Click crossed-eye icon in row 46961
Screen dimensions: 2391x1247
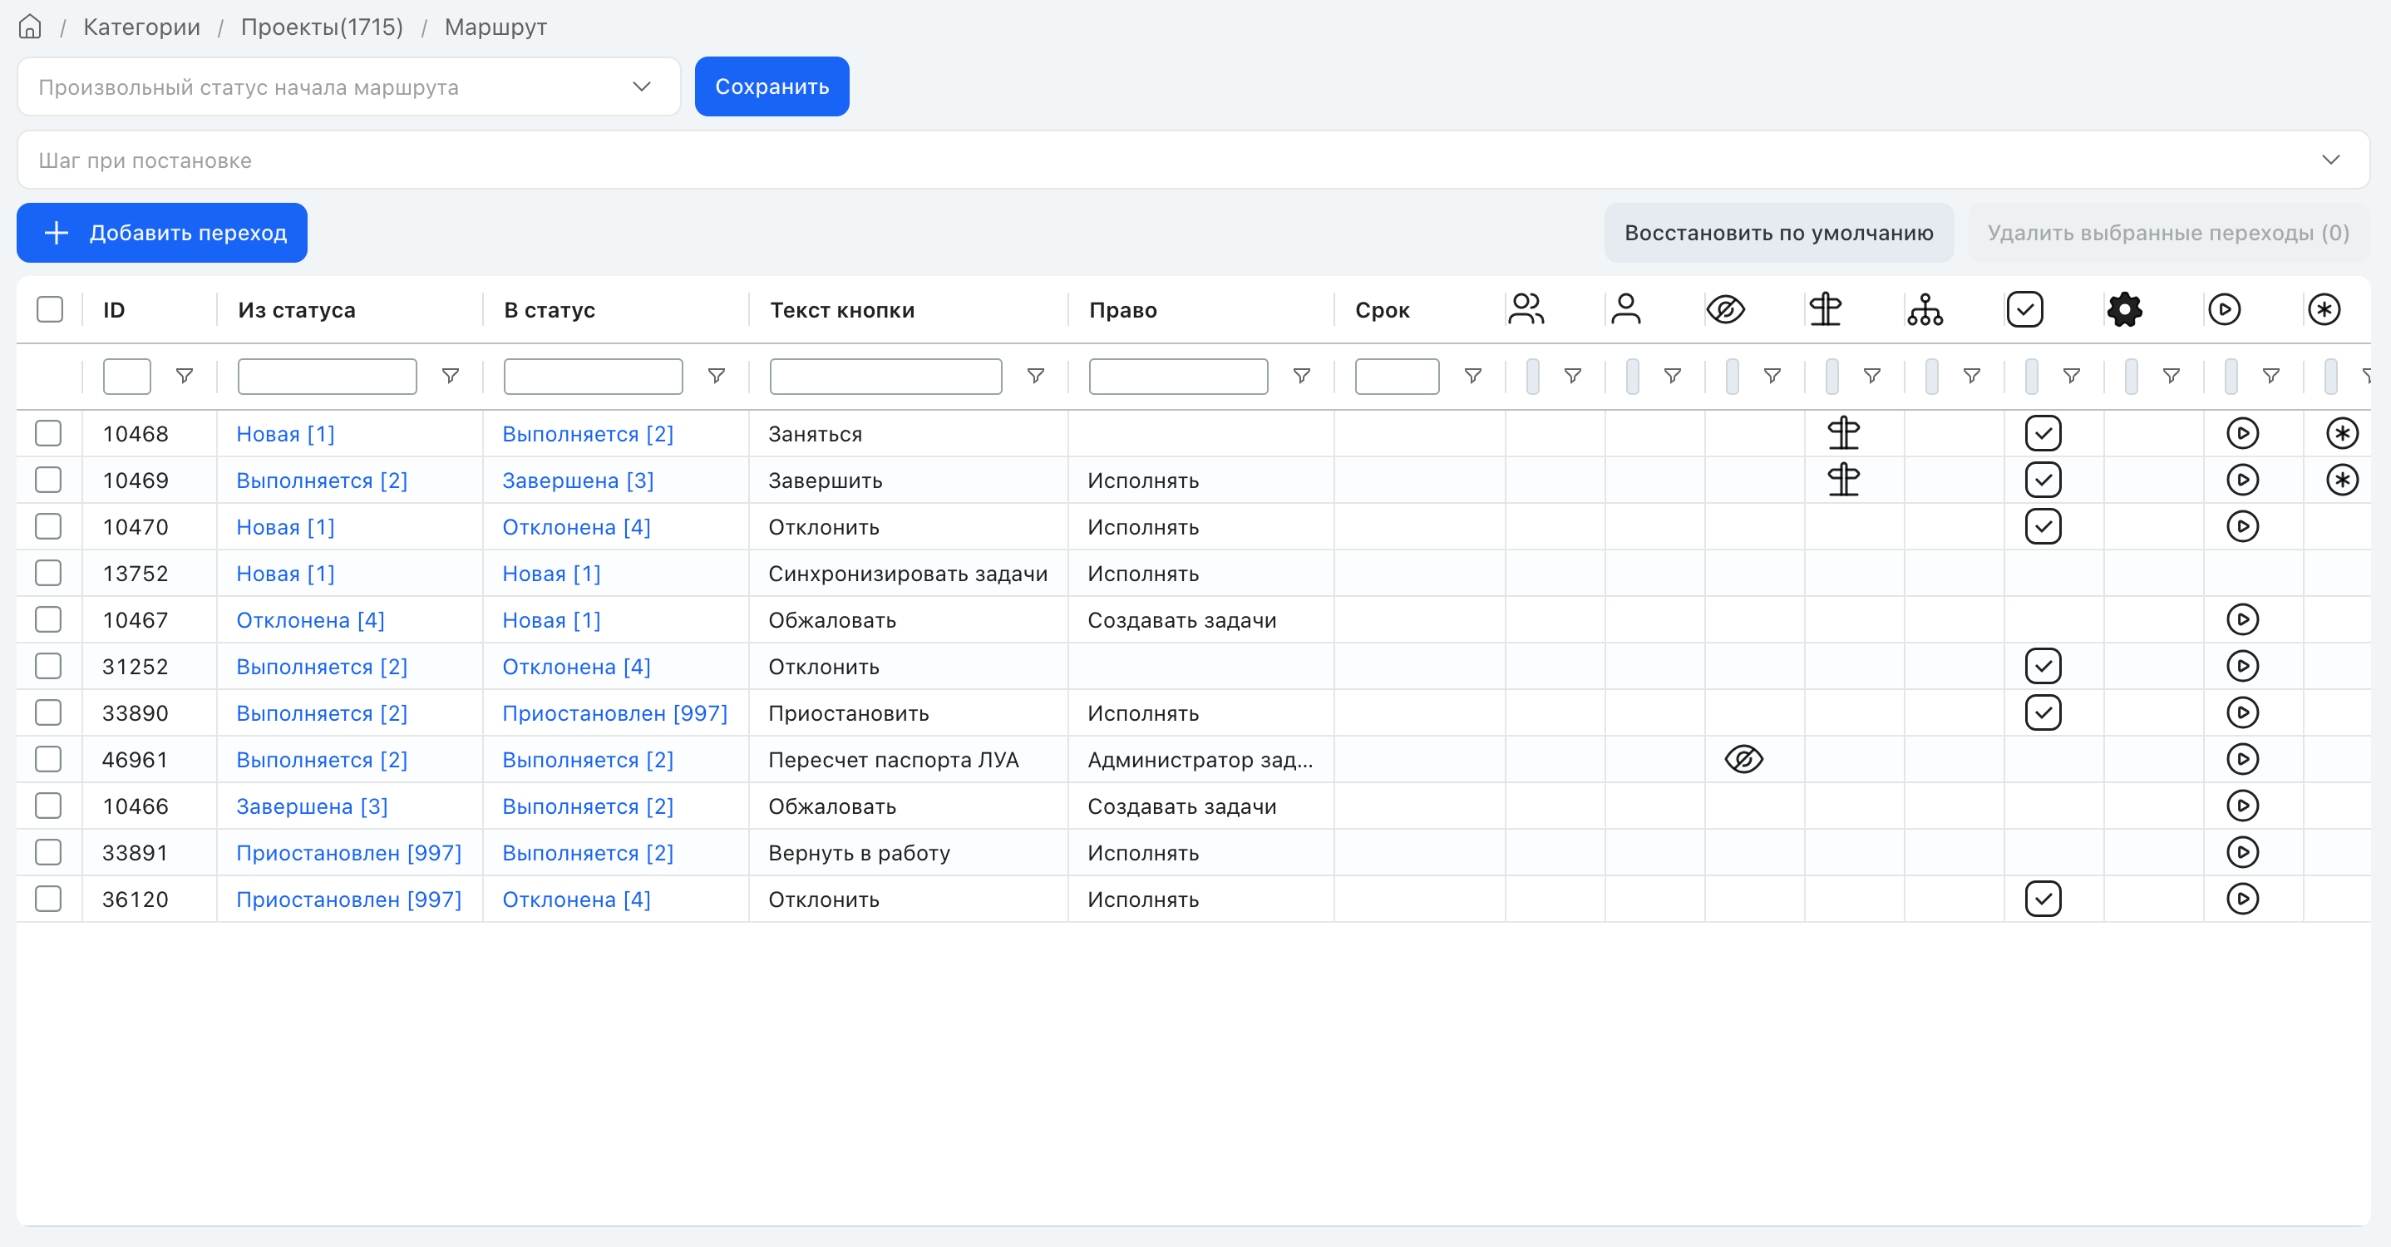(x=1744, y=759)
